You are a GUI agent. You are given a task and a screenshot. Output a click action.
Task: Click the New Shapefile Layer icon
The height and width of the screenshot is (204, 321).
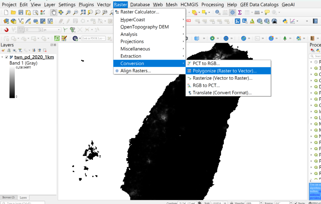21,21
